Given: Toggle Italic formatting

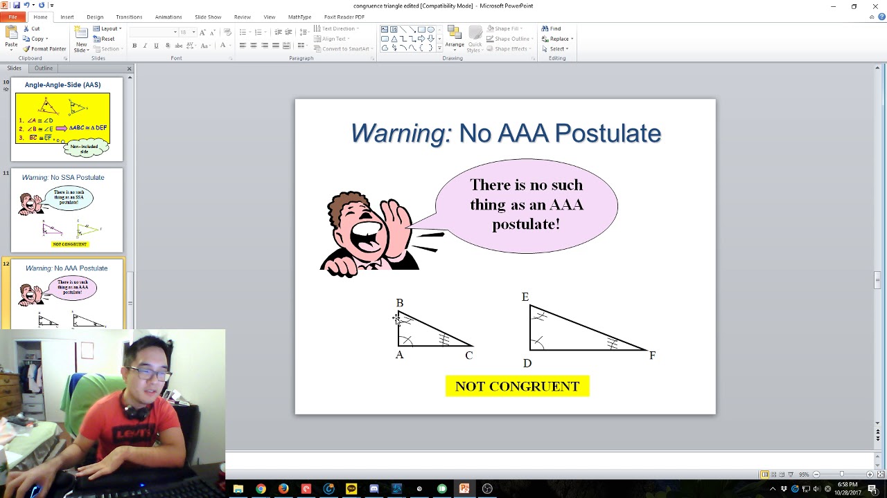Looking at the screenshot, I should point(146,46).
